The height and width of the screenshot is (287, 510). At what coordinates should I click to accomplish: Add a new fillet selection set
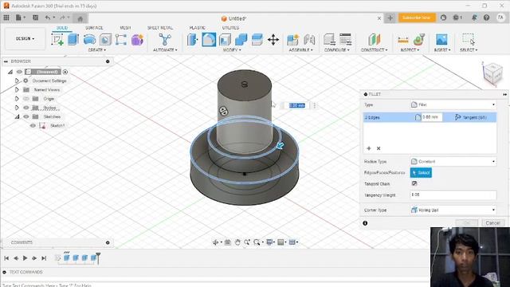[368, 148]
